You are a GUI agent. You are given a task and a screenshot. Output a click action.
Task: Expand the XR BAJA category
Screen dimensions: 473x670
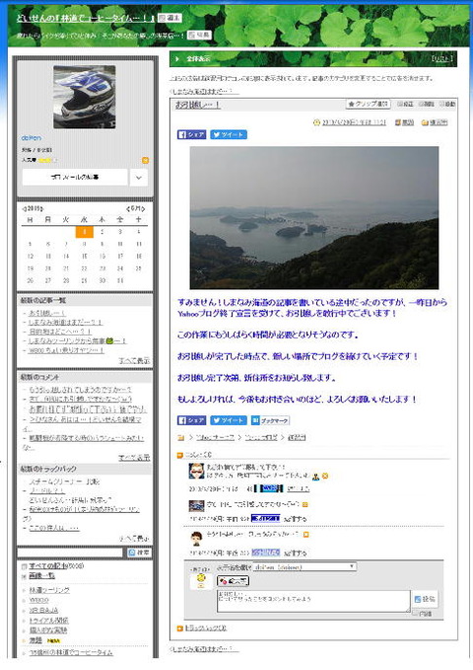tap(25, 611)
